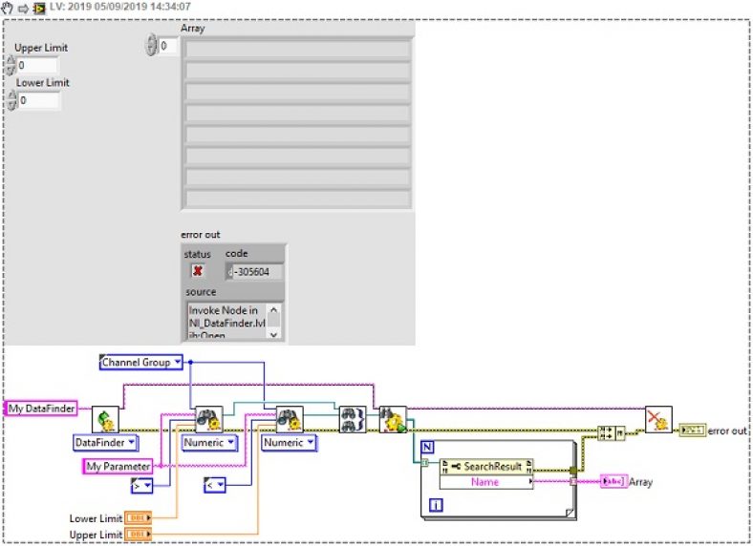Image resolution: width=753 pixels, height=546 pixels.
Task: Click the Upper Limit numeric field
Action: pyautogui.click(x=37, y=65)
